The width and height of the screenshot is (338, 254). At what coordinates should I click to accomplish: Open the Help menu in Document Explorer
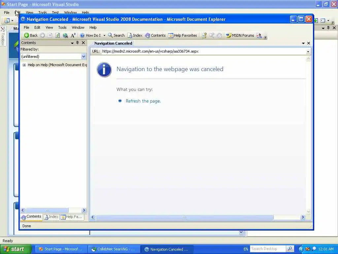(x=93, y=27)
